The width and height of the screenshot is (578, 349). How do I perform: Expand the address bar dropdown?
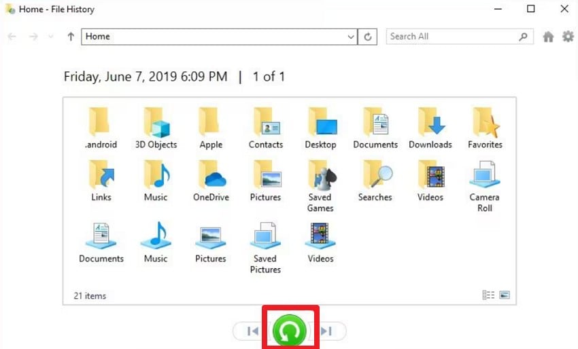351,37
